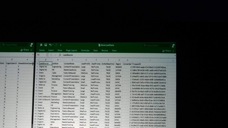Open the Home icon in the title bar
Image resolution: width=228 pixels, height=128 pixels.
[41, 45]
